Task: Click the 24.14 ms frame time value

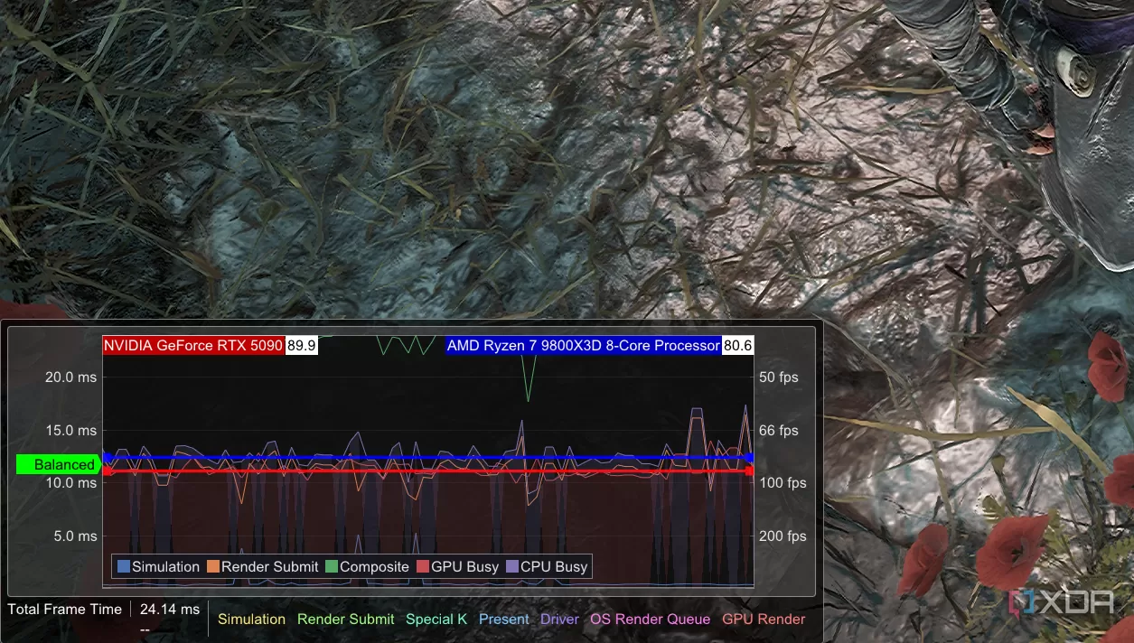Action: 170,610
